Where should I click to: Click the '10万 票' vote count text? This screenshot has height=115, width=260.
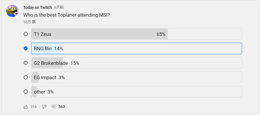29,22
